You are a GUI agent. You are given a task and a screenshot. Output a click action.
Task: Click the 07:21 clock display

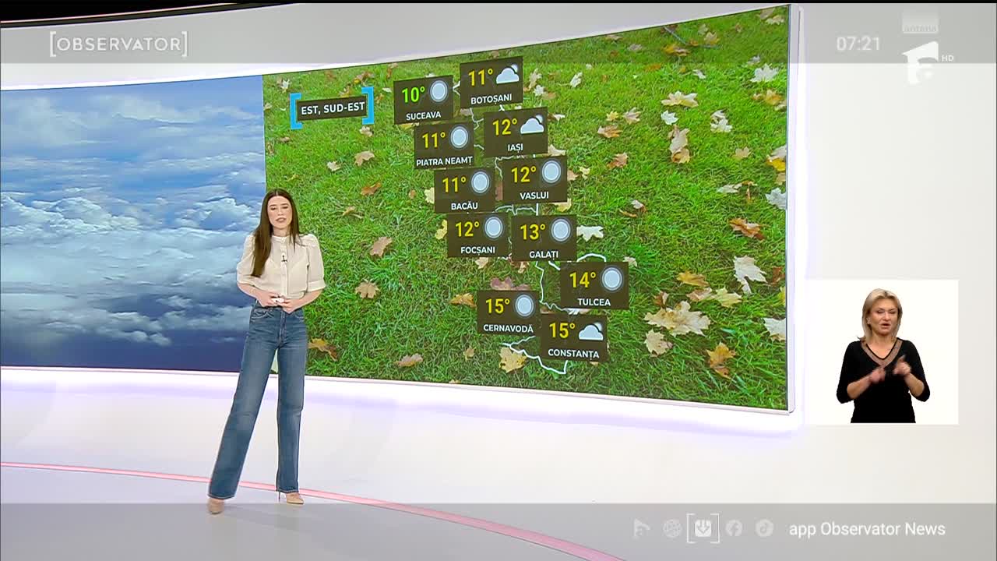tap(858, 44)
